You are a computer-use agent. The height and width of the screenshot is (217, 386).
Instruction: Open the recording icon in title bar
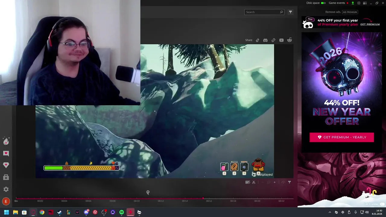(x=359, y=3)
